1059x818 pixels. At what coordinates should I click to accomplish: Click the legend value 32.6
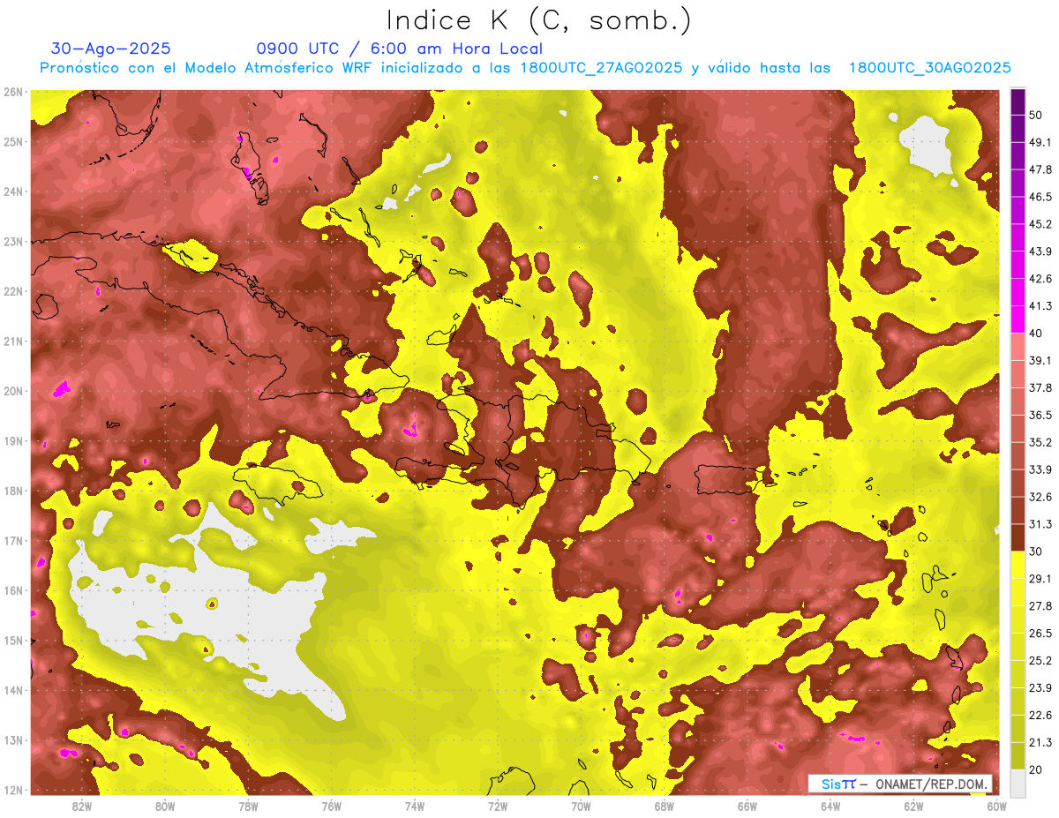pos(1040,497)
